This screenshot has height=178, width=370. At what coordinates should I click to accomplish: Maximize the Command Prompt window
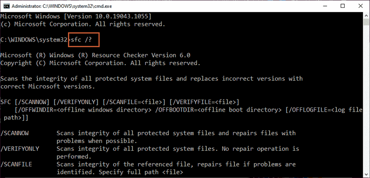click(343, 6)
